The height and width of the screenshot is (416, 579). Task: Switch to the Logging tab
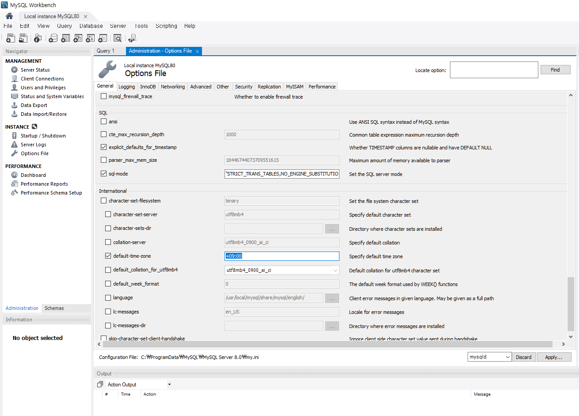coord(127,87)
